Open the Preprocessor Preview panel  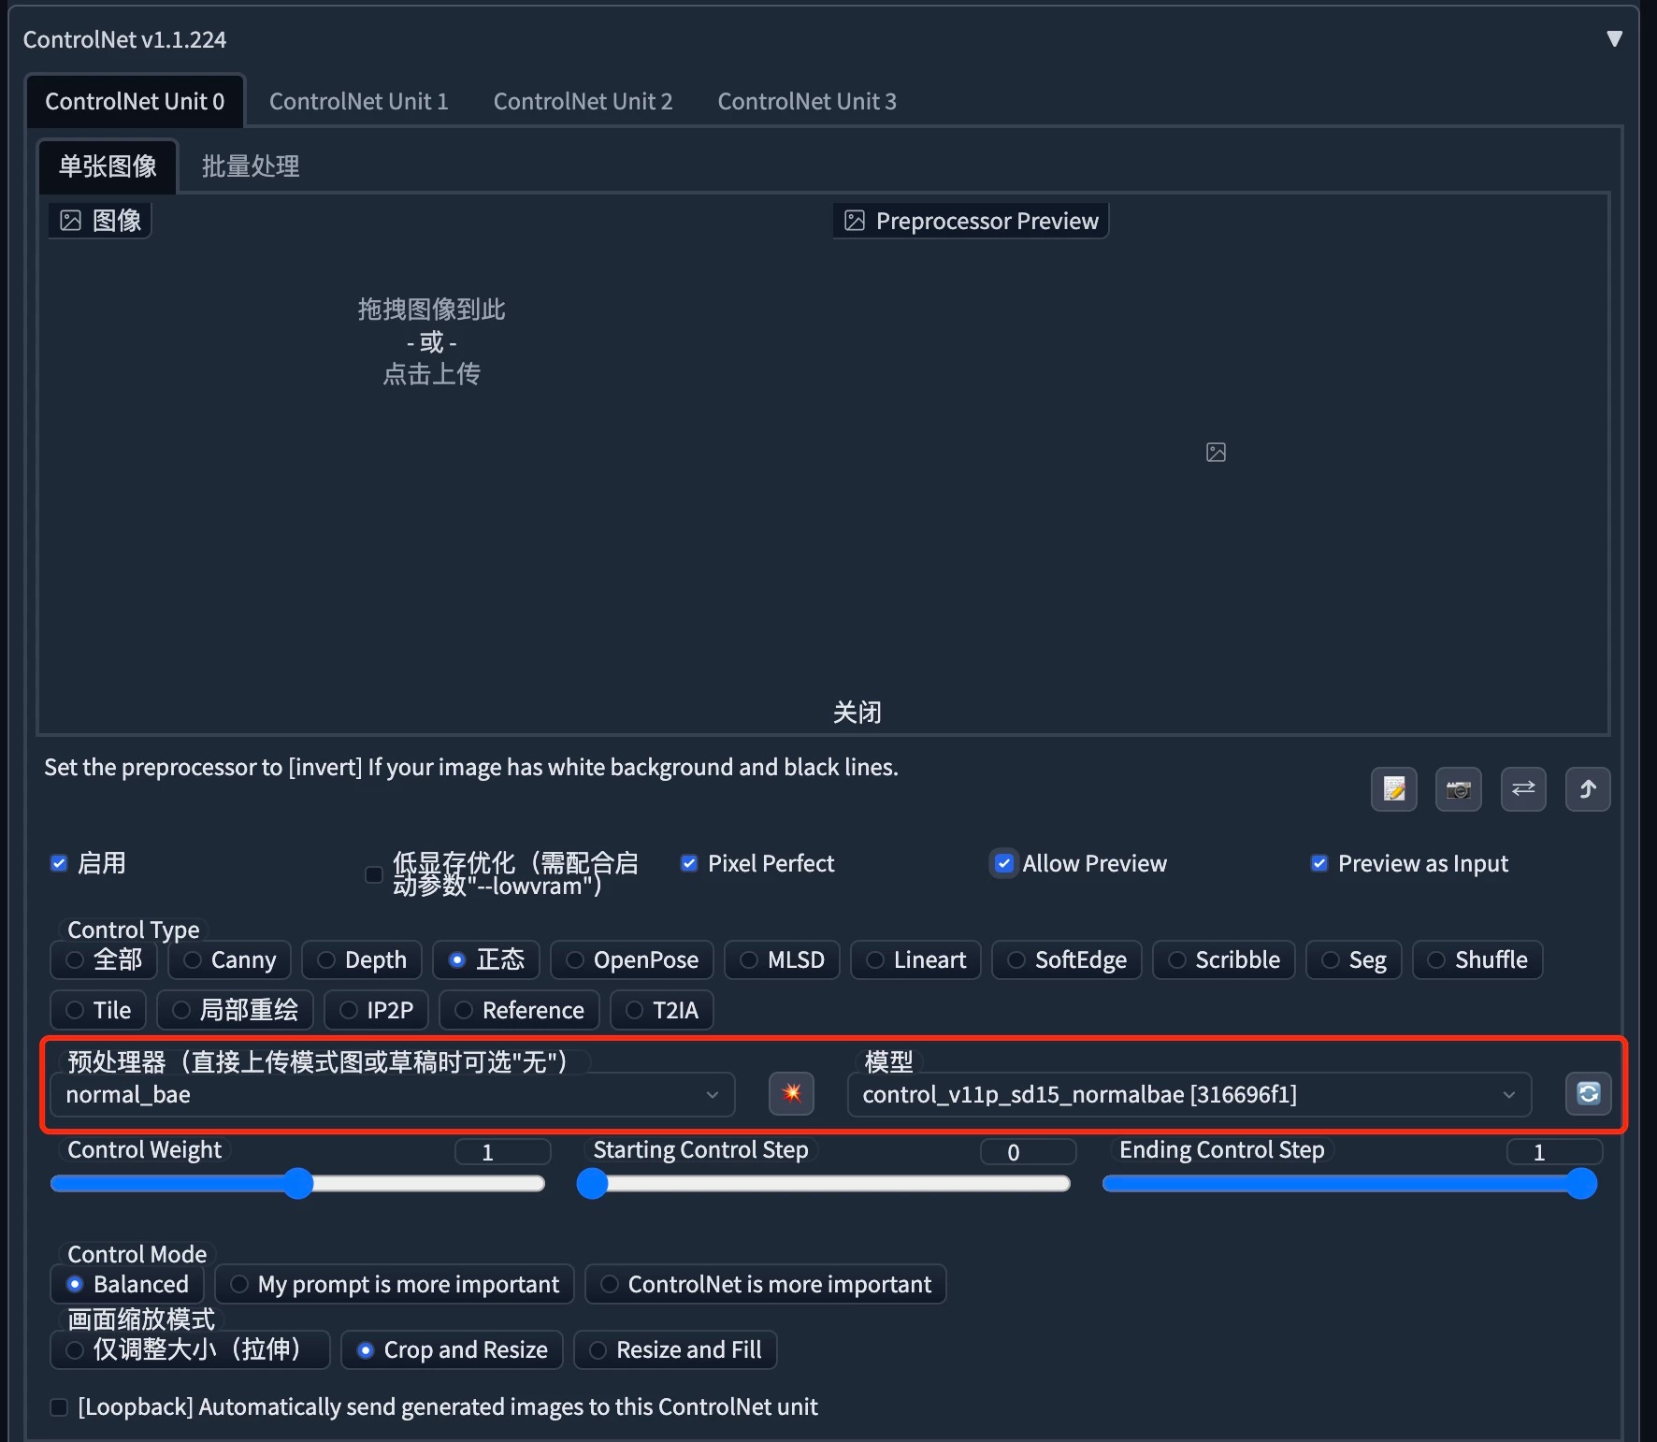970,220
